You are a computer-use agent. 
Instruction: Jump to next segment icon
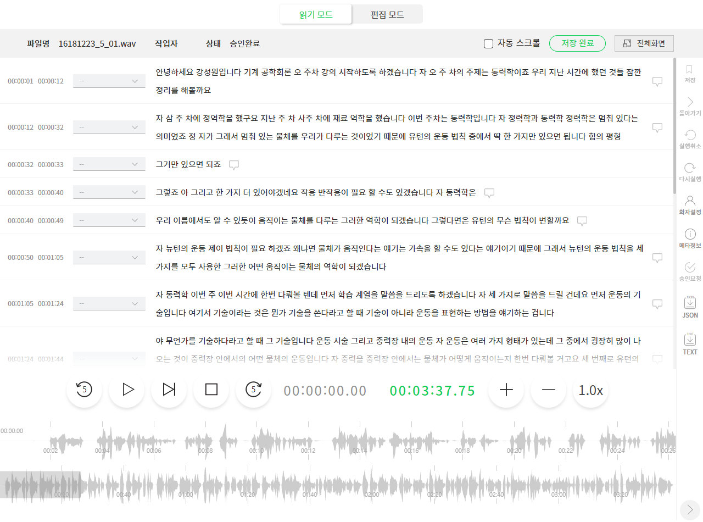169,390
